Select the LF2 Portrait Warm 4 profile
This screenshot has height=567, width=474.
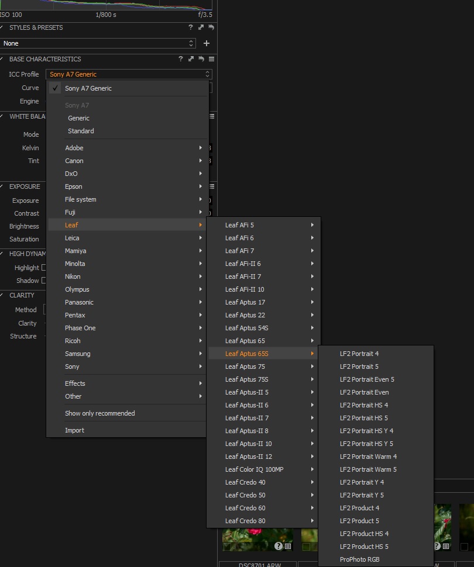pyautogui.click(x=368, y=457)
